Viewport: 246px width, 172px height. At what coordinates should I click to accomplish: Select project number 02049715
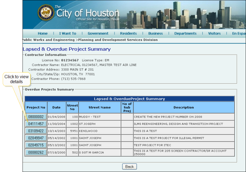pos(36,145)
